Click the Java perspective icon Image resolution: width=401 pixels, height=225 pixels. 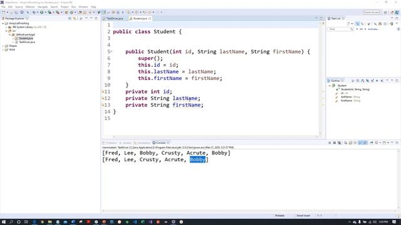coord(397,12)
